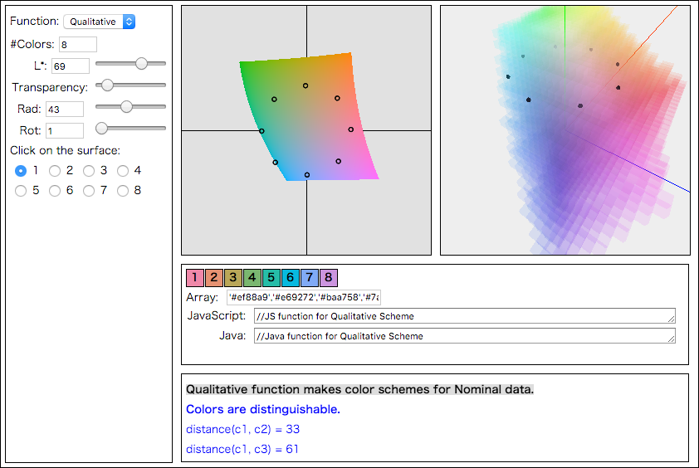Click the L* value input field
699x468 pixels.
(x=71, y=66)
